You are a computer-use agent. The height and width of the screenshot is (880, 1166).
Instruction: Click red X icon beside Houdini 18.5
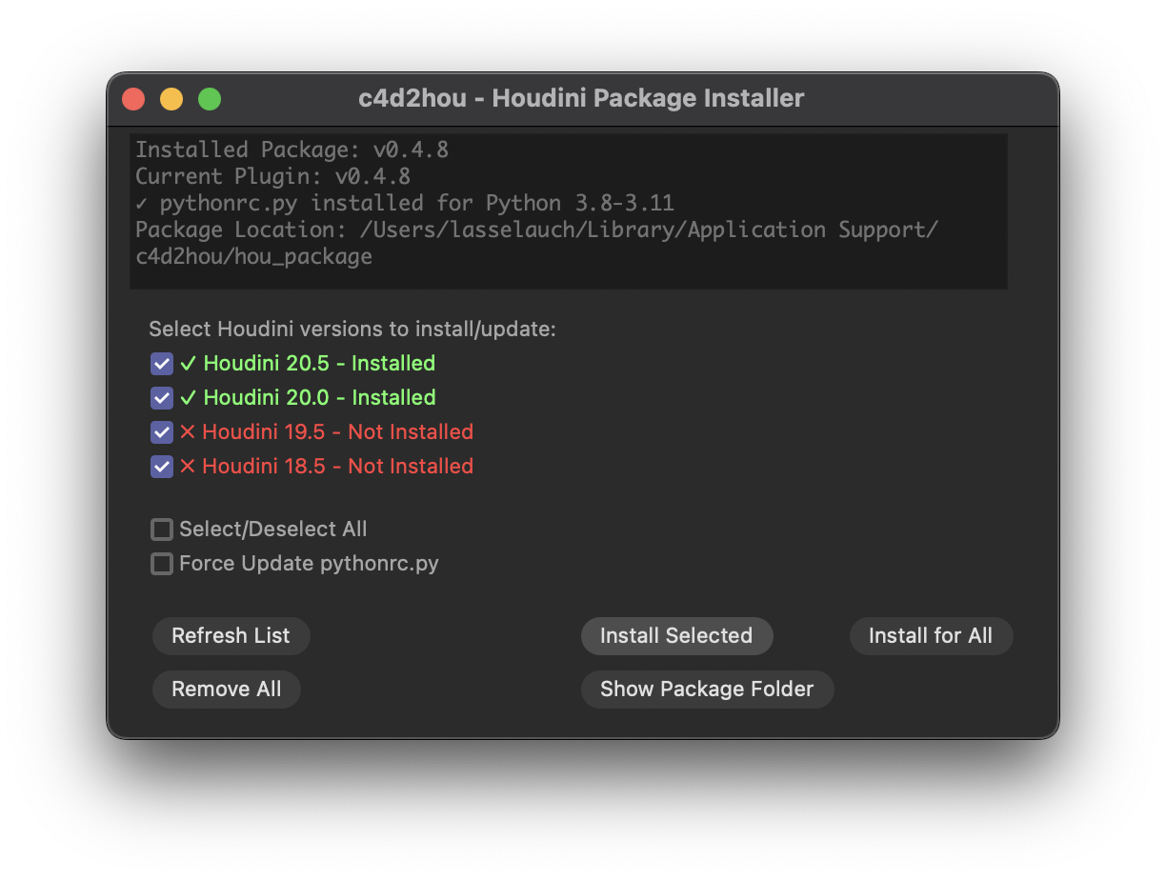click(x=188, y=467)
